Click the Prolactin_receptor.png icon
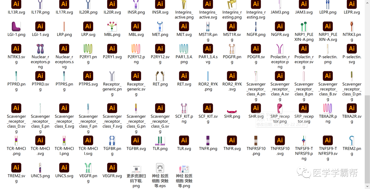The image size is (370, 189). point(280,49)
